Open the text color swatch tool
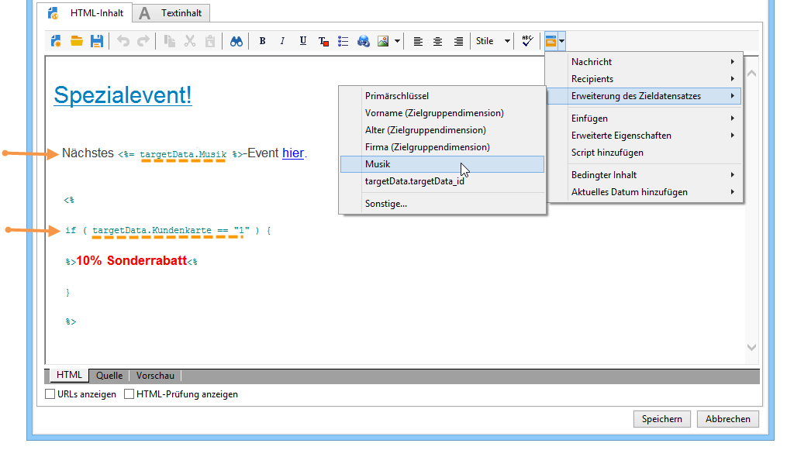The image size is (787, 457). click(323, 41)
